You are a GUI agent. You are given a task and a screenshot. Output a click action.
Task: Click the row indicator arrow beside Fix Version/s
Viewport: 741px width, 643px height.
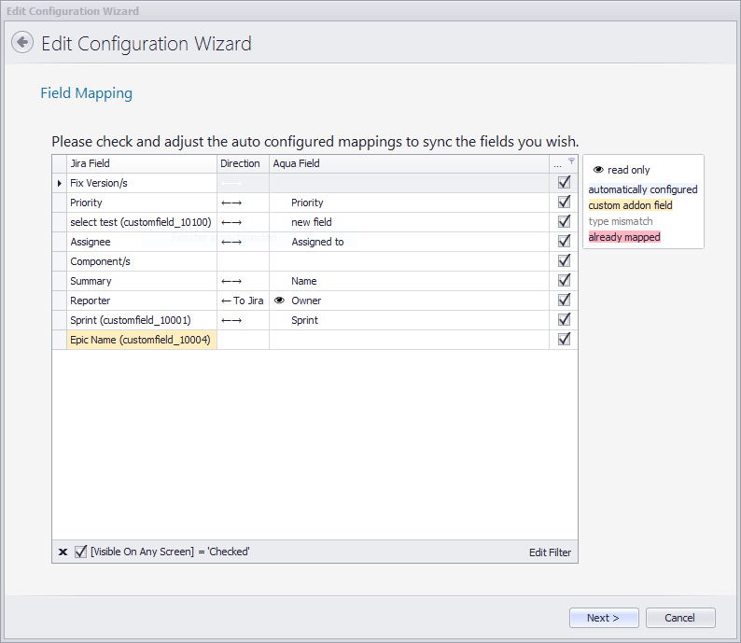pos(60,183)
